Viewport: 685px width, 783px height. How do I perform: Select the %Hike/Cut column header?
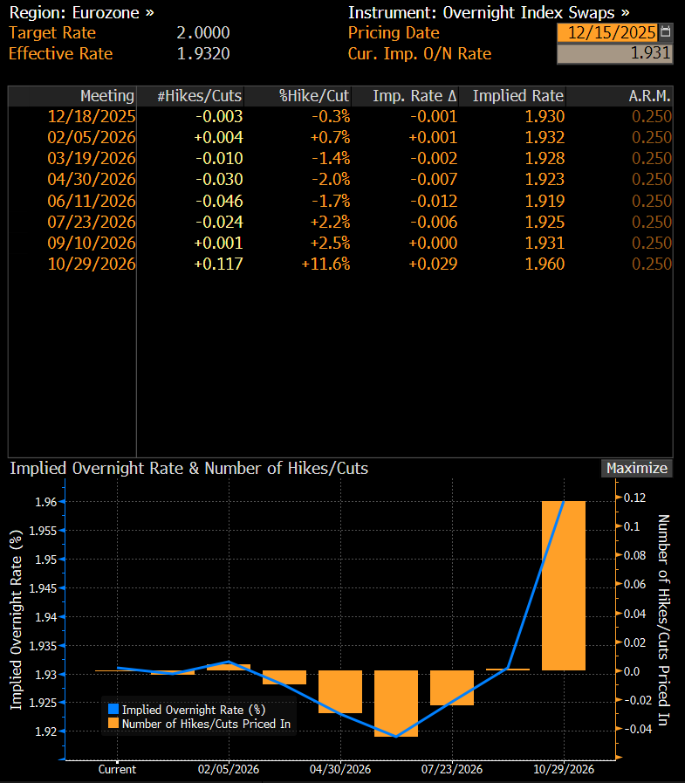(314, 95)
